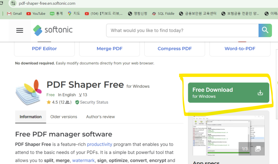Open the (104) 키보드 리뷰 YouTube bookmark
Image resolution: width=278 pixels, height=164 pixels.
104,13
